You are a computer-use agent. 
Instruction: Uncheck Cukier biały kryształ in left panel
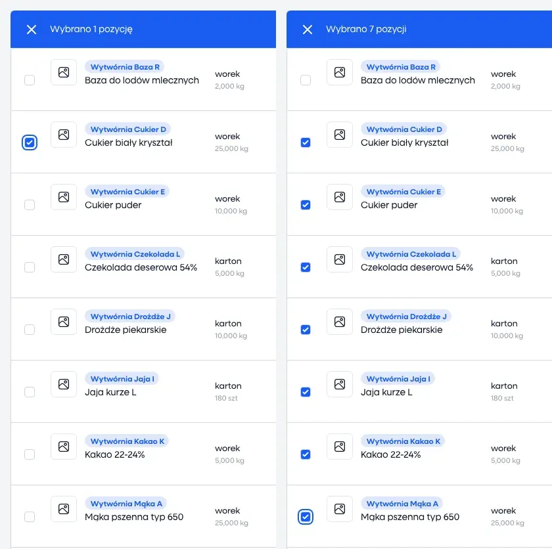point(30,143)
